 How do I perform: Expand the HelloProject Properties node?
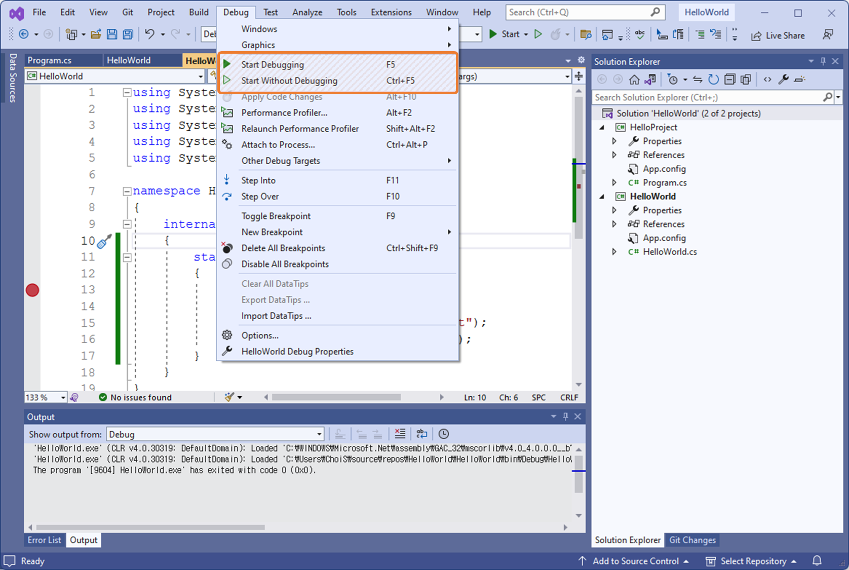point(614,141)
